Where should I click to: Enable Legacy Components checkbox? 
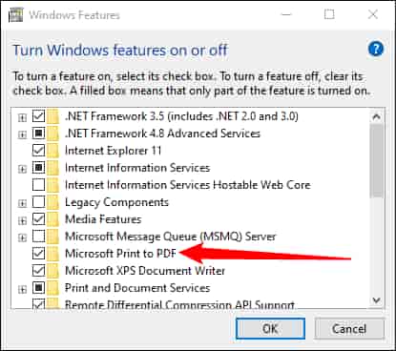[x=38, y=201]
